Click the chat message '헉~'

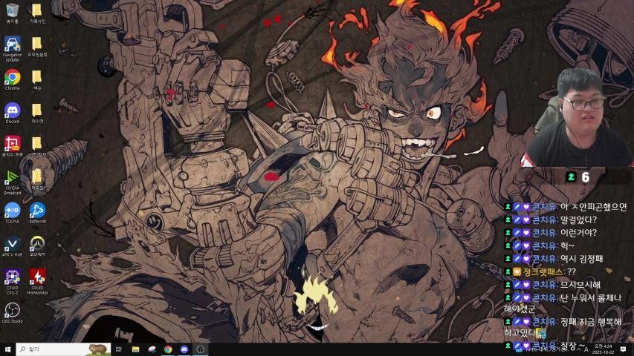[567, 245]
